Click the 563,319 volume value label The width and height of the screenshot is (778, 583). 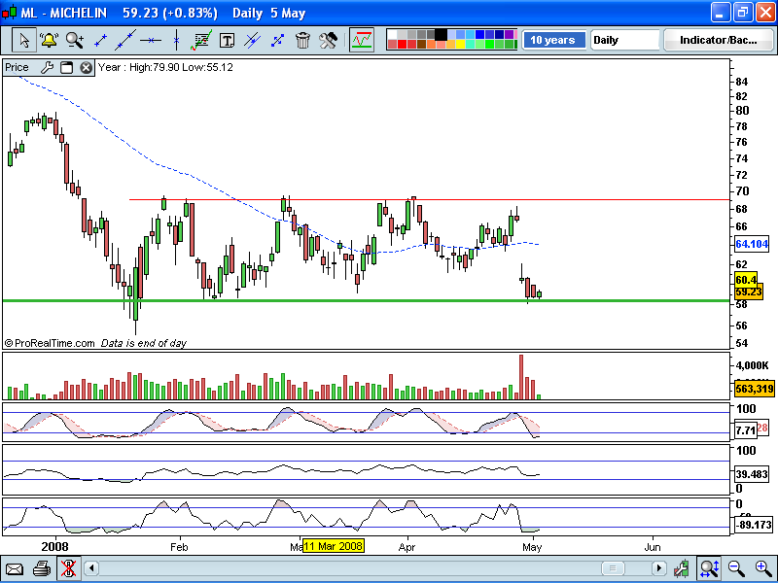coord(754,389)
